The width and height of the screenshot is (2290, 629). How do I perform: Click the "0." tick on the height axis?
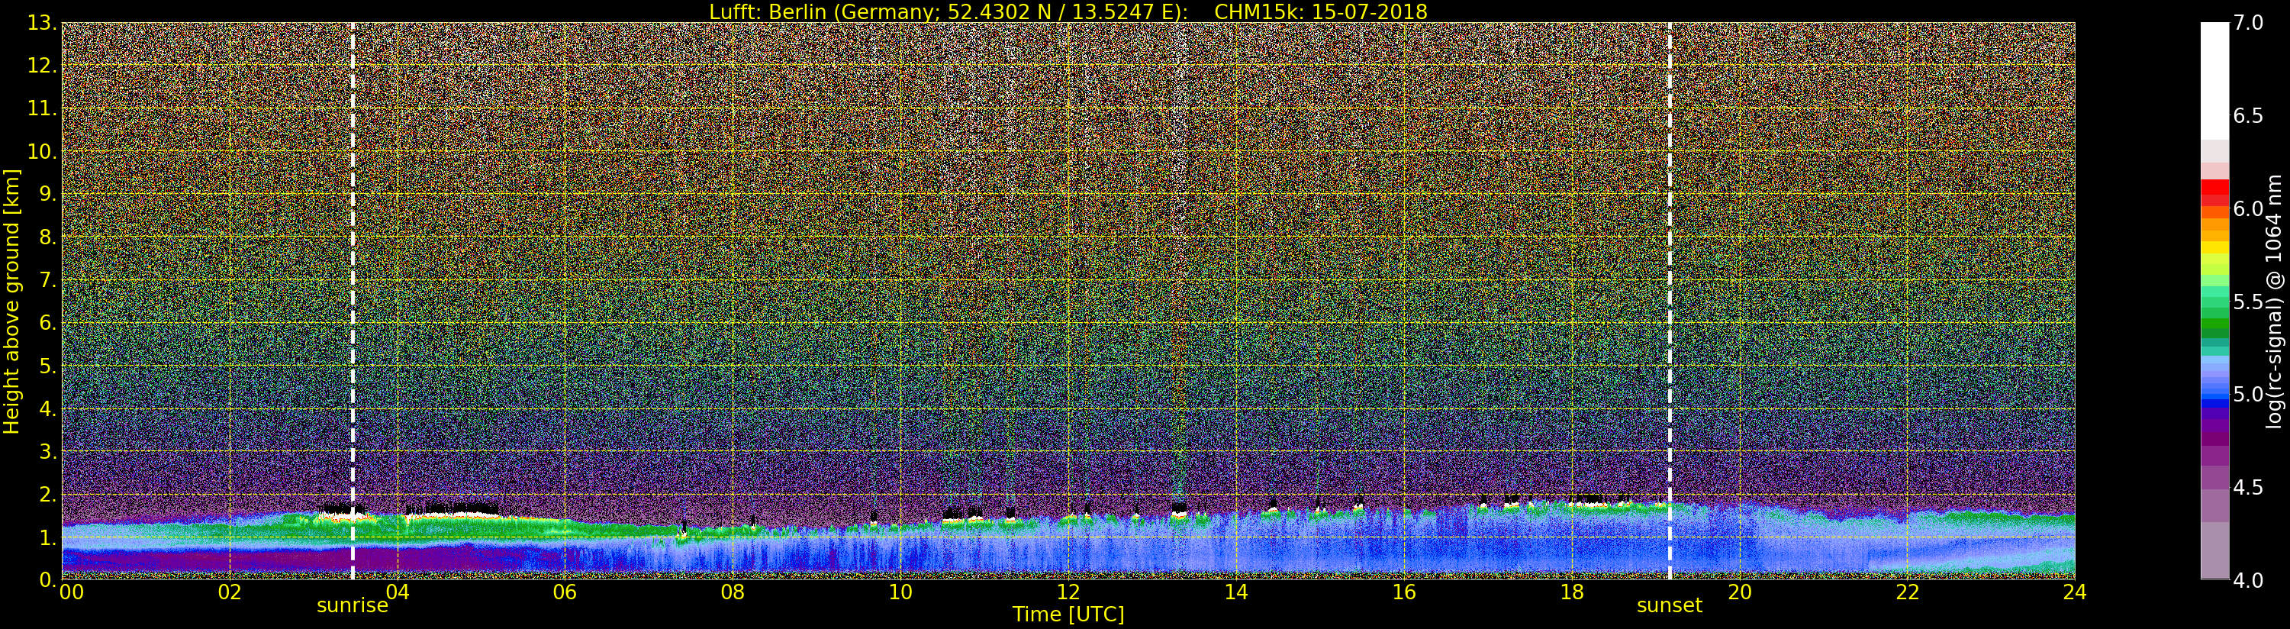point(47,579)
